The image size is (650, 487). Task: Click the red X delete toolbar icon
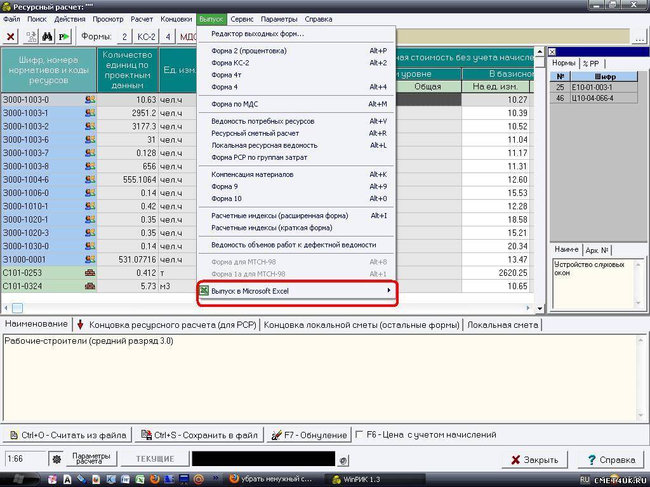pyautogui.click(x=11, y=37)
